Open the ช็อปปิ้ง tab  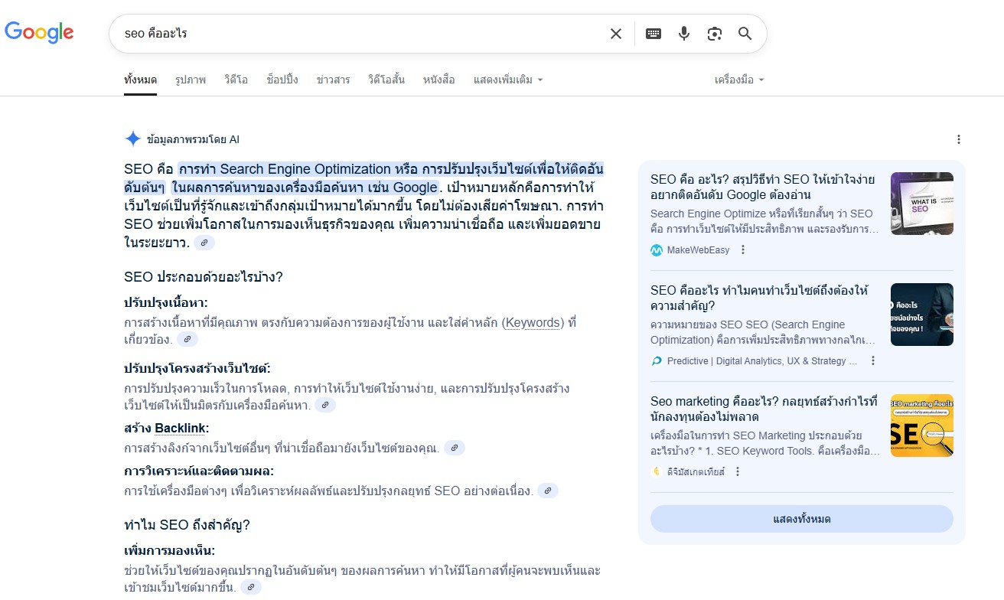click(282, 80)
